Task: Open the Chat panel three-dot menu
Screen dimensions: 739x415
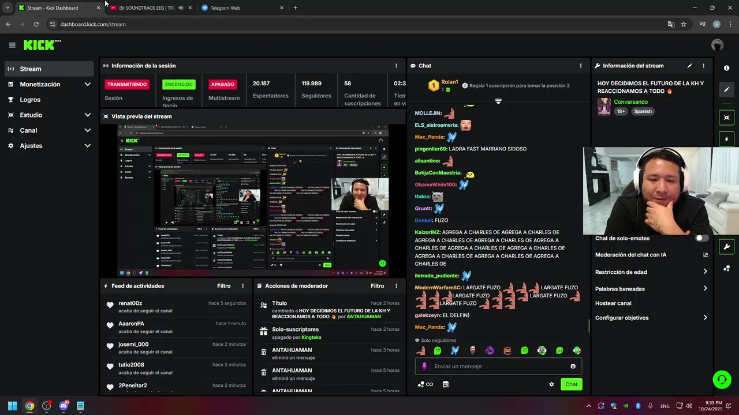Action: pos(581,66)
